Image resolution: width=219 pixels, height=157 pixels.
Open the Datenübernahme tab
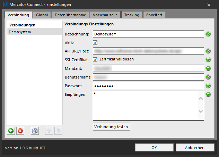70,15
